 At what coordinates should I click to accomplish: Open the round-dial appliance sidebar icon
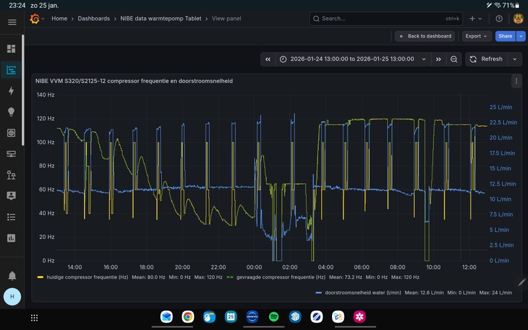point(11,133)
